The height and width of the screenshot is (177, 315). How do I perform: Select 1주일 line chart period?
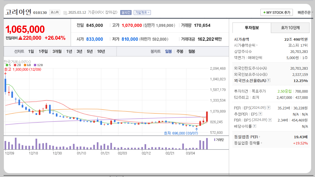(43, 51)
